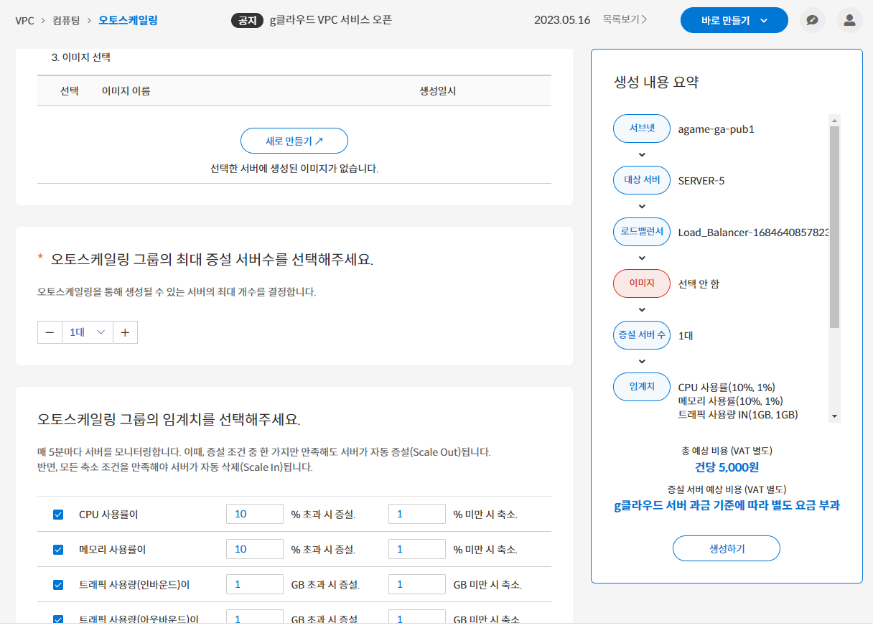The width and height of the screenshot is (873, 628).
Task: Decrease server count with minus button
Action: [x=50, y=332]
